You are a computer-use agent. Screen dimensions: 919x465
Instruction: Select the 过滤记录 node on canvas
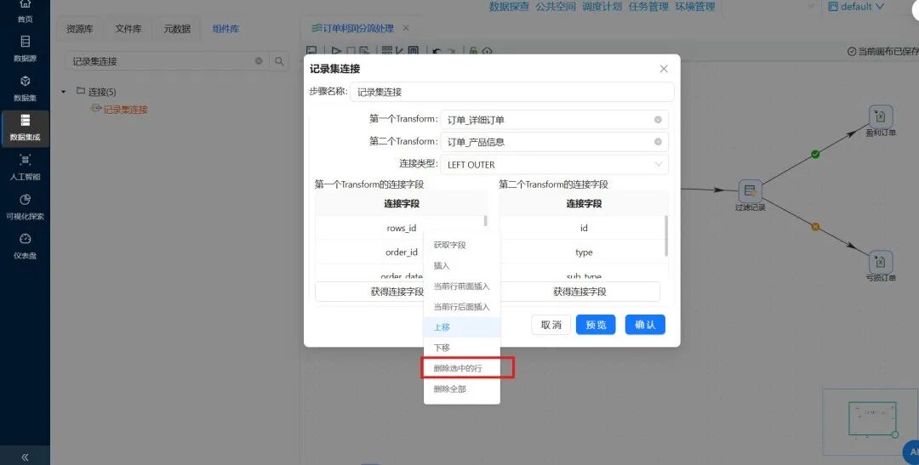(x=750, y=191)
